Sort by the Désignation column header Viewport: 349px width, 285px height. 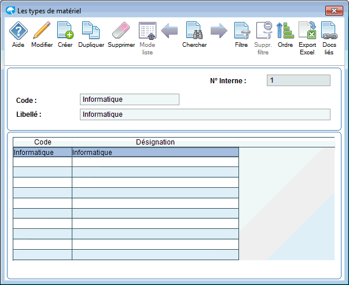[155, 142]
